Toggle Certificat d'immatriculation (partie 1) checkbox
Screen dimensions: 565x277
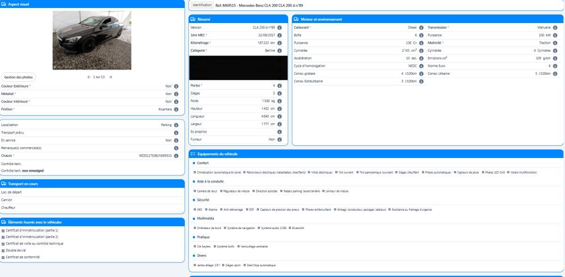[x=4, y=230]
